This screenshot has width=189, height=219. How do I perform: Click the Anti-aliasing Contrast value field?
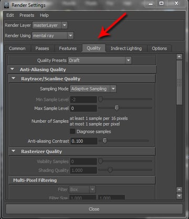[83, 141]
